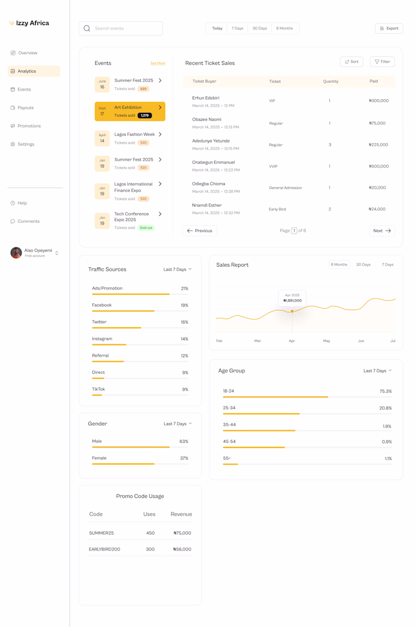The height and width of the screenshot is (627, 417).
Task: Open Lagos Fashion Week chevron
Action: point(160,135)
